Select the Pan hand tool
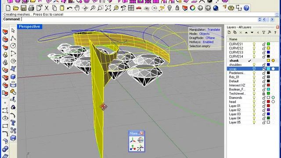Screen dimensions: 281x158 pyautogui.click(x=77, y=8)
